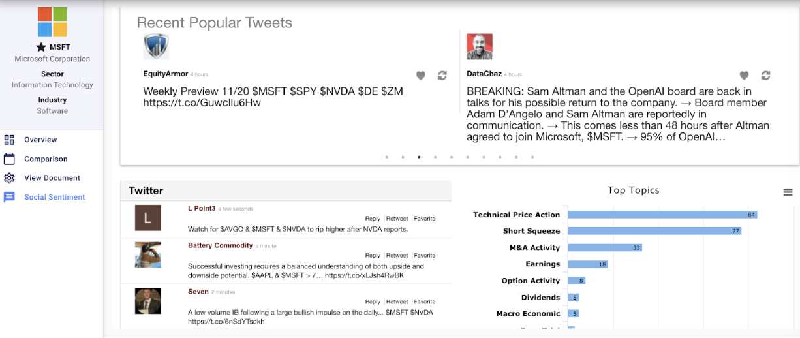Image resolution: width=800 pixels, height=338 pixels.
Task: Click the retweet icon on EquityArmor tweet
Action: (x=442, y=76)
